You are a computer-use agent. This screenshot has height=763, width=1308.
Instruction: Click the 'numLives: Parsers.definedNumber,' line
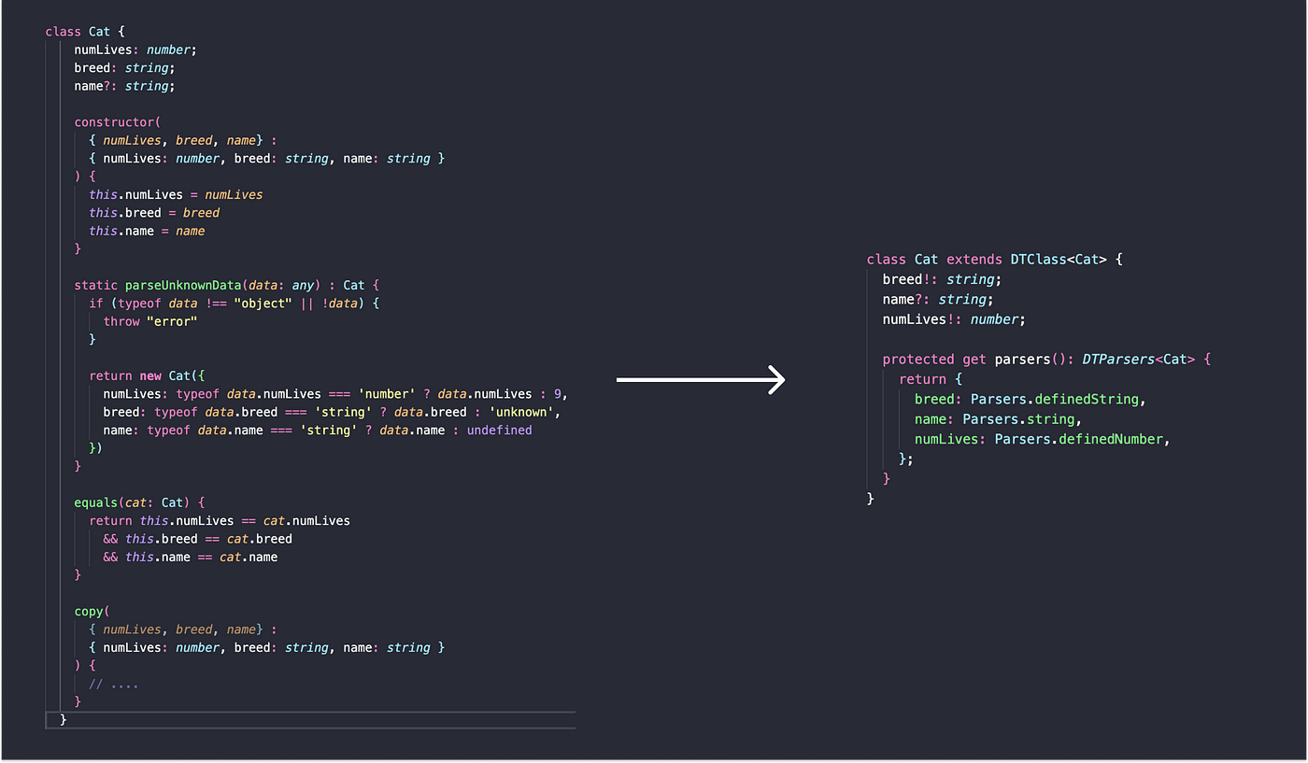click(x=1043, y=439)
